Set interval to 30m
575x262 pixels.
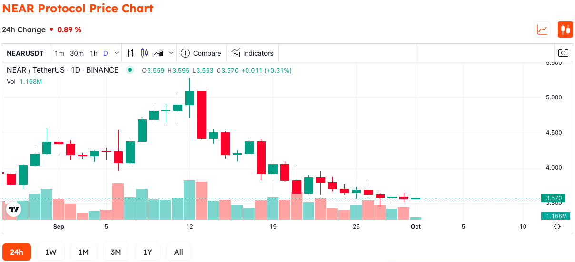pyautogui.click(x=77, y=53)
